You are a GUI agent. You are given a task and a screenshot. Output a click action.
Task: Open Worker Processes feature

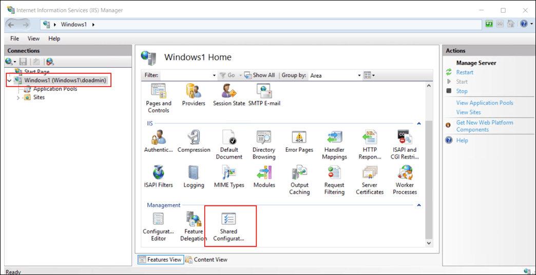tap(405, 180)
